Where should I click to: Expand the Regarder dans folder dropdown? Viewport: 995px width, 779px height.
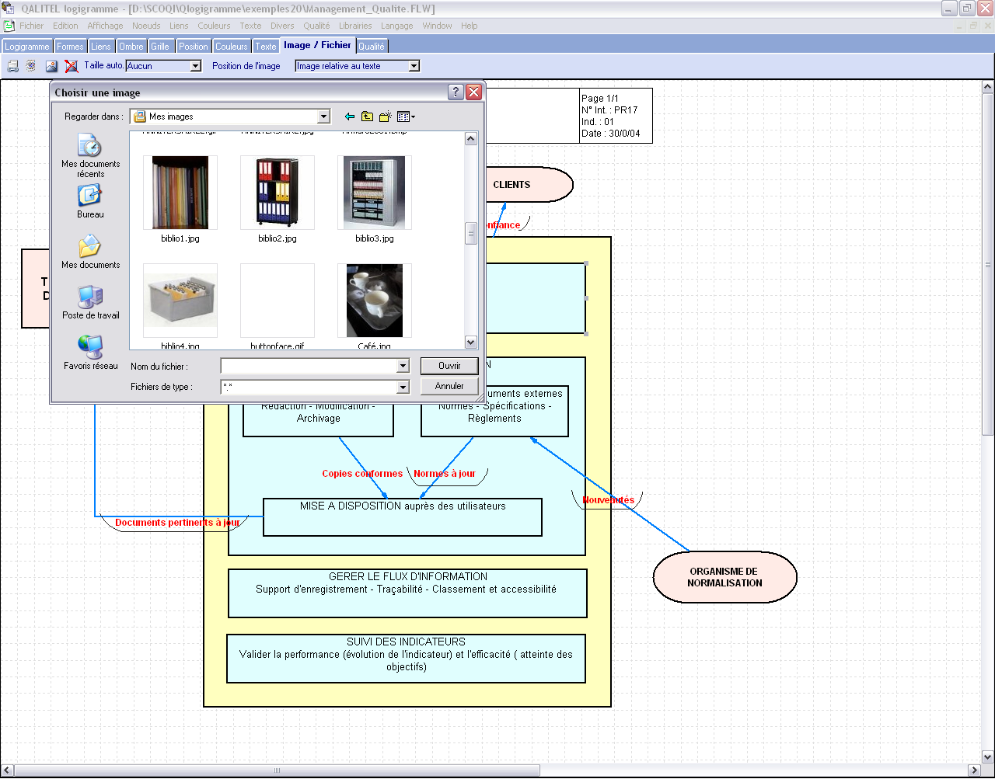[323, 117]
